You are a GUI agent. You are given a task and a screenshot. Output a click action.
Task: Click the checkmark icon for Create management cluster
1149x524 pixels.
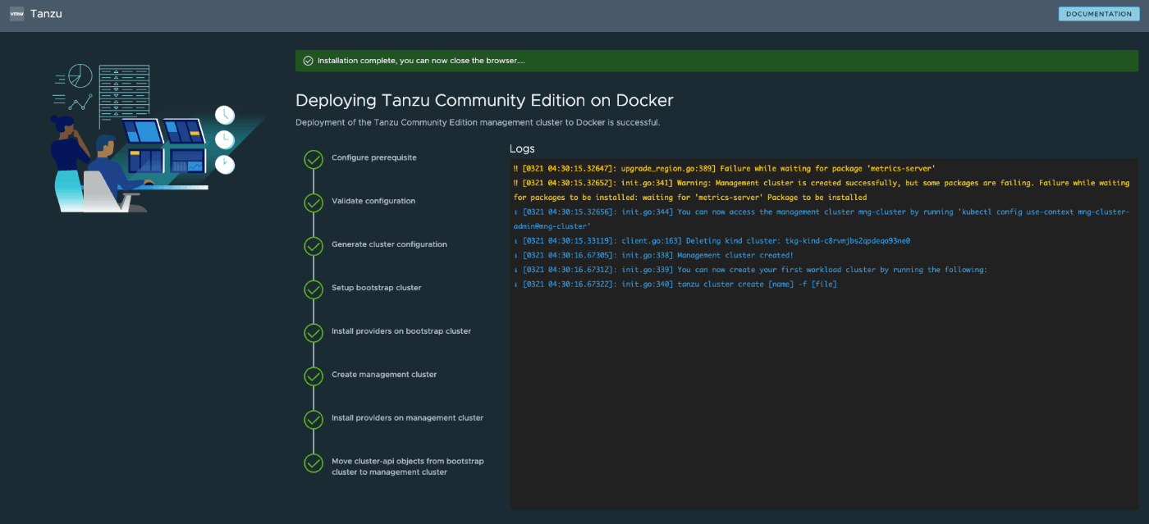[314, 376]
